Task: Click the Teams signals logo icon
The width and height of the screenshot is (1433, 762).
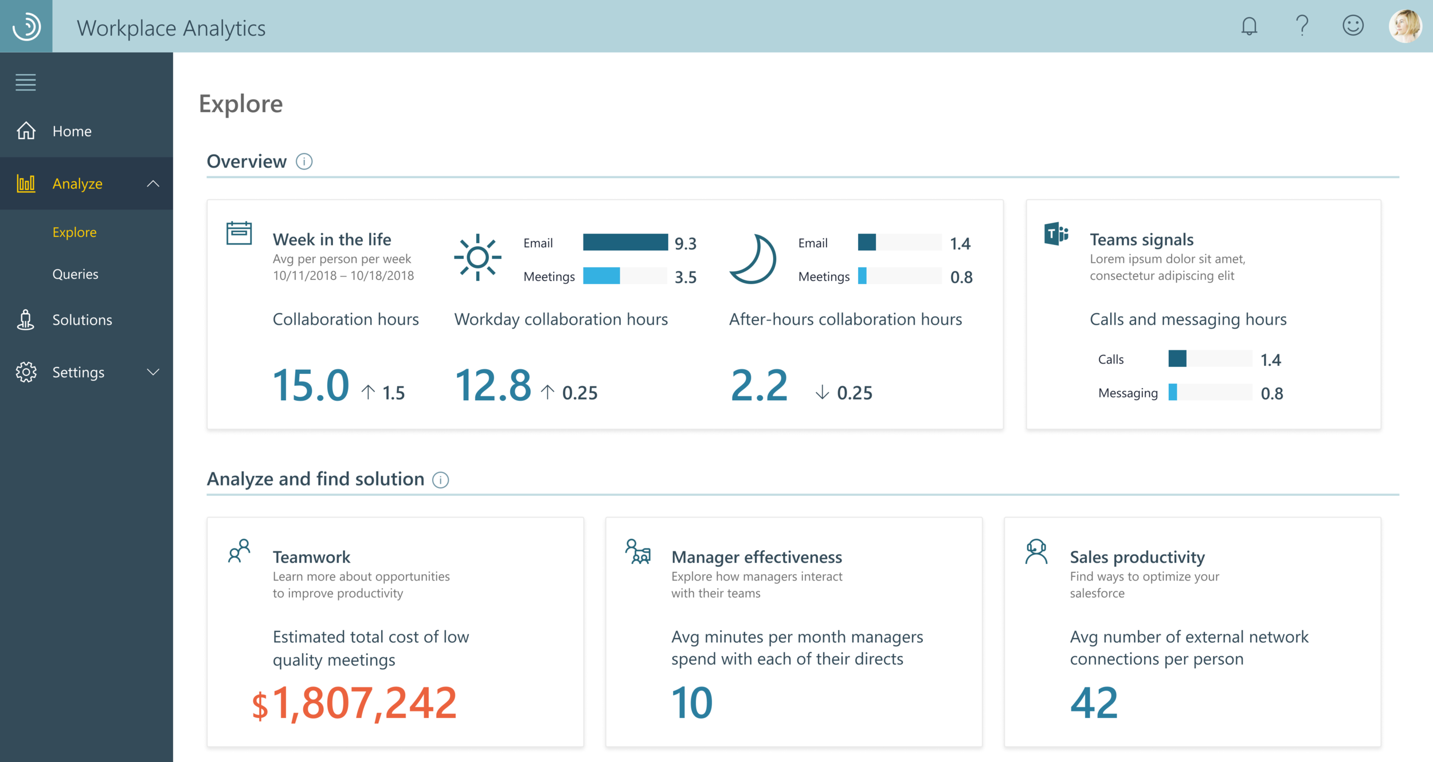Action: (1056, 234)
